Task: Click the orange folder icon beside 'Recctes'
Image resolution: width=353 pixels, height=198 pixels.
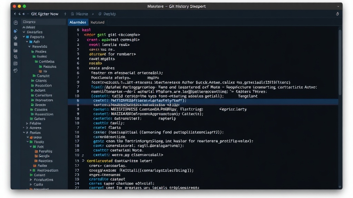Action: pyautogui.click(x=36, y=161)
